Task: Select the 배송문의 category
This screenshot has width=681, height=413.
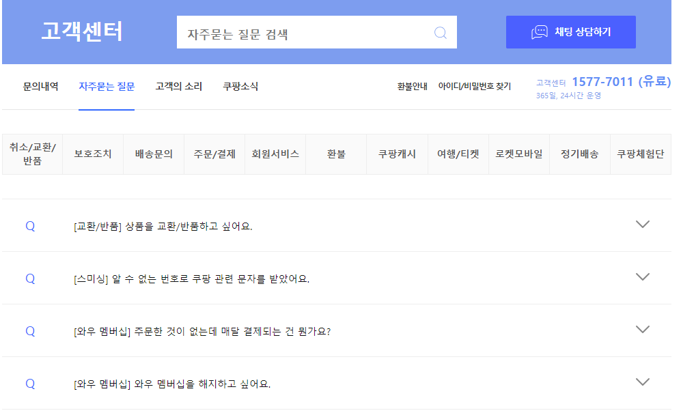Action: point(154,154)
